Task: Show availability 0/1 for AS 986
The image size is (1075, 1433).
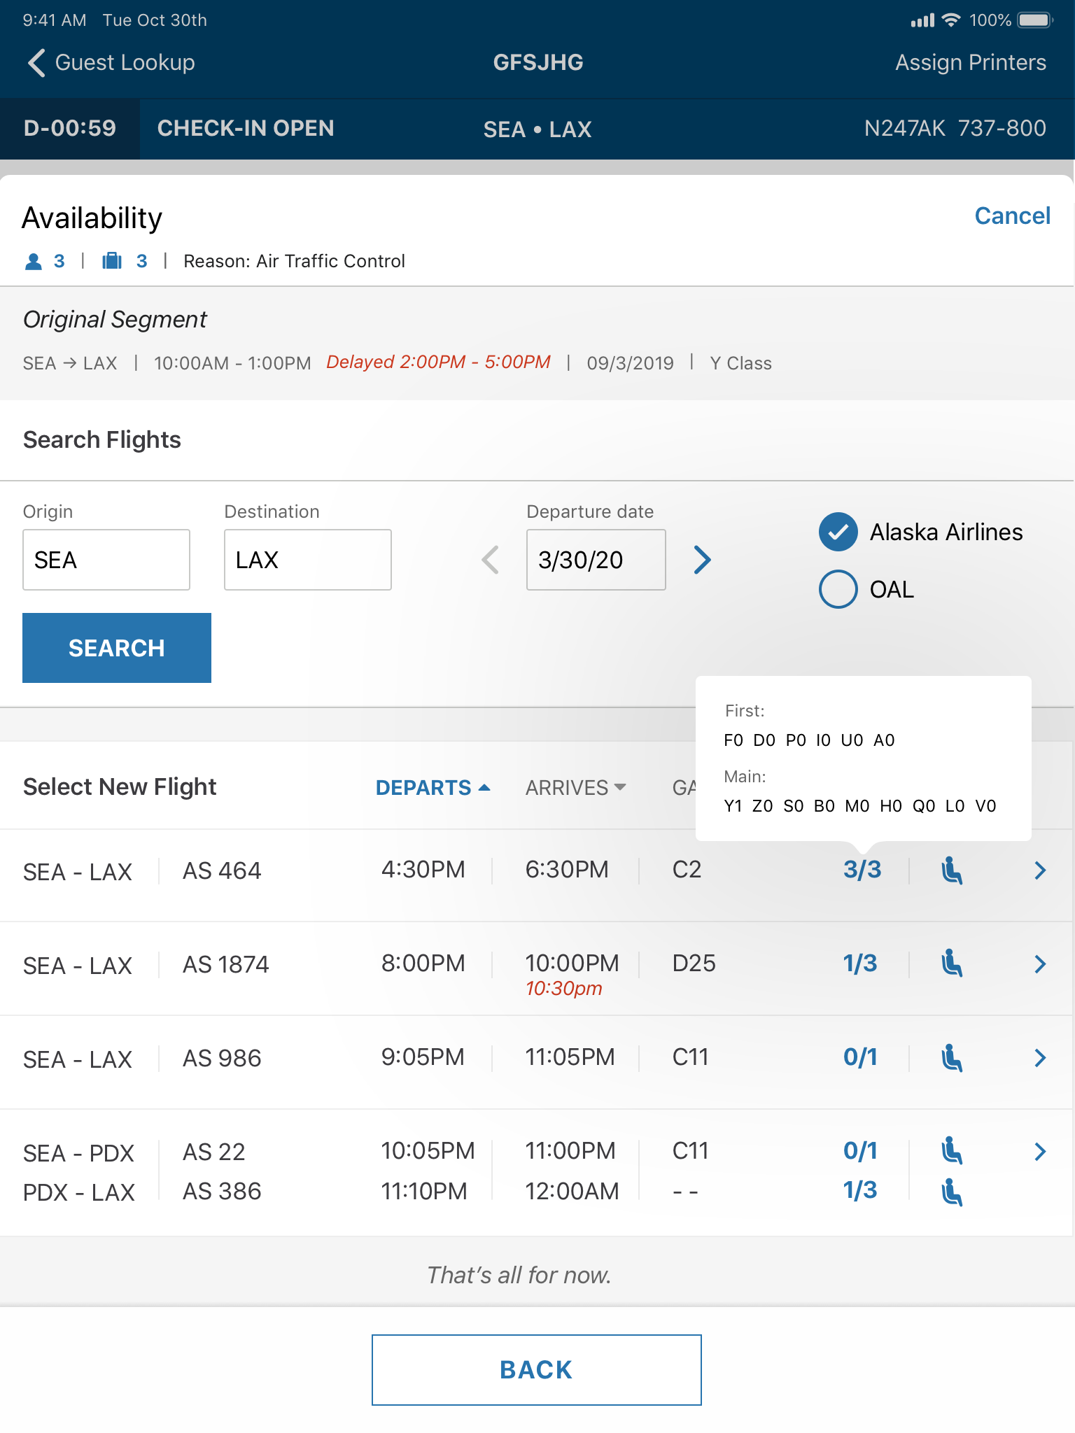Action: (860, 1057)
